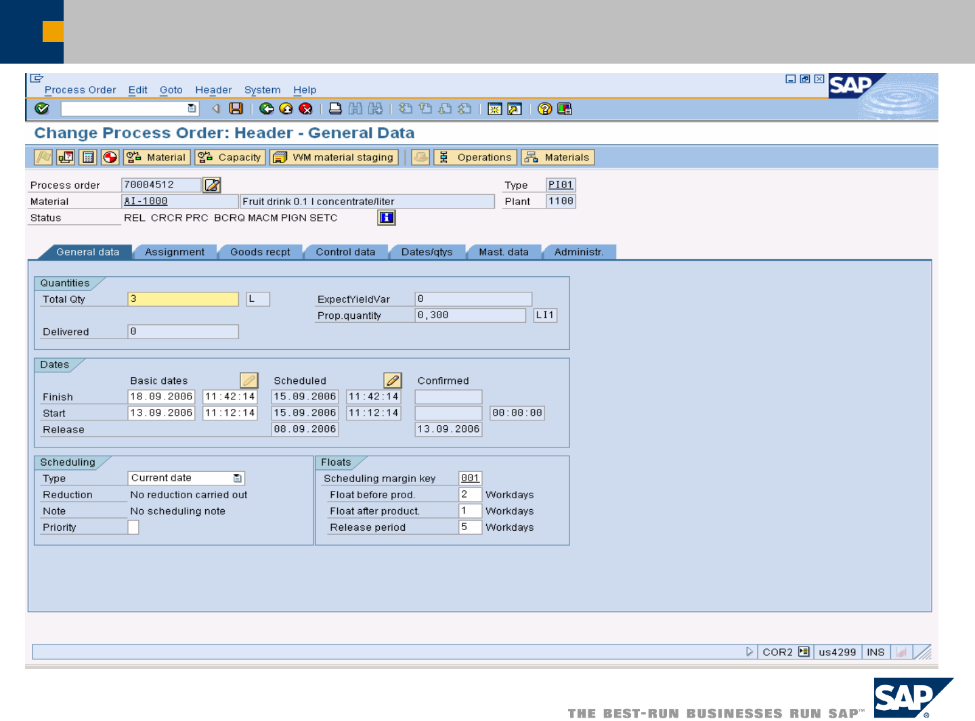Click the Create New Session icon
This screenshot has width=975, height=721.
point(495,108)
